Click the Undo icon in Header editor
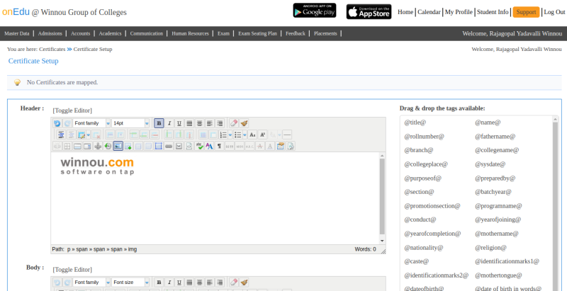Image resolution: width=567 pixels, height=291 pixels. pos(57,123)
